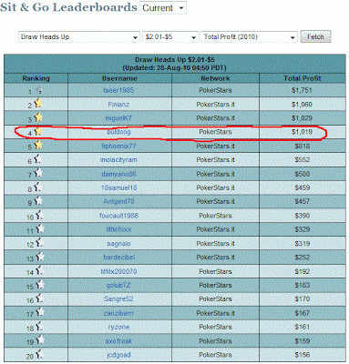Image resolution: width=349 pixels, height=364 pixels.
Task: Open axefreak username link
Action: click(118, 341)
